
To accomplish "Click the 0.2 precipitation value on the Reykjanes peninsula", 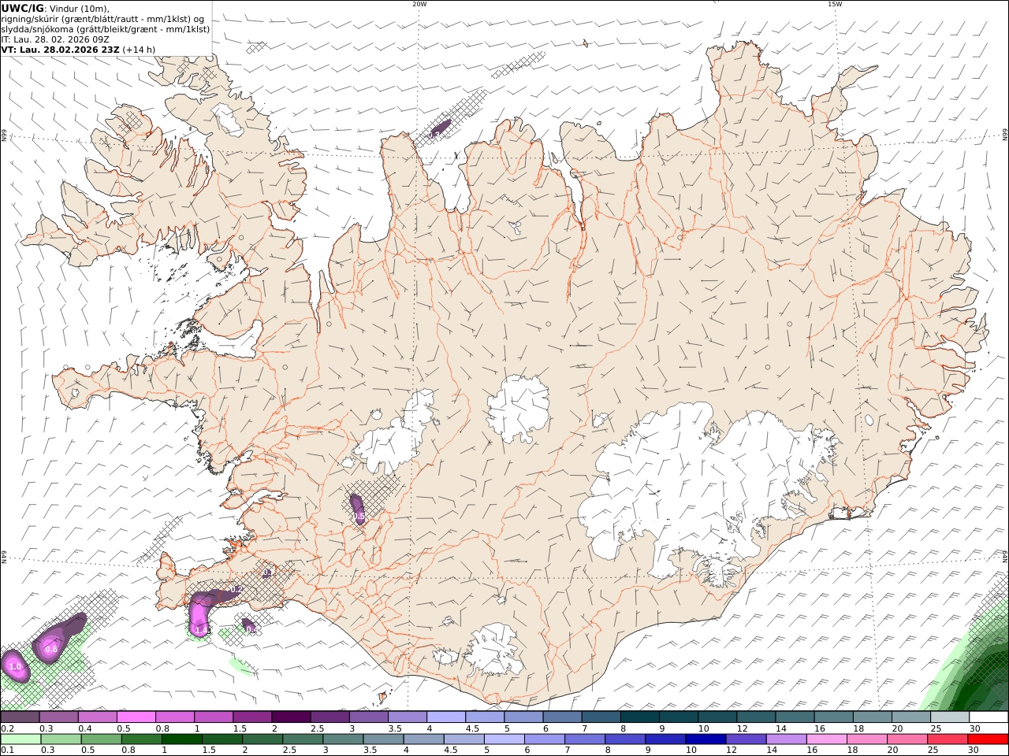I will (236, 589).
